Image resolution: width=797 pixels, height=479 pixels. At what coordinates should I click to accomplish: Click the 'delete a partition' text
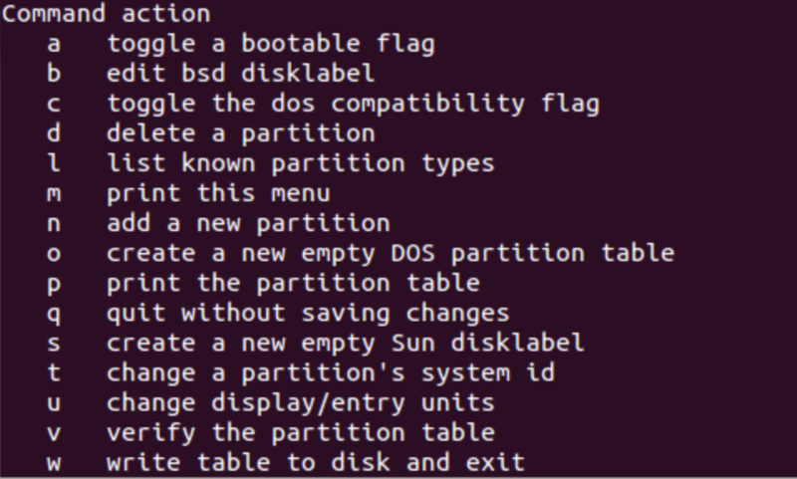[241, 133]
